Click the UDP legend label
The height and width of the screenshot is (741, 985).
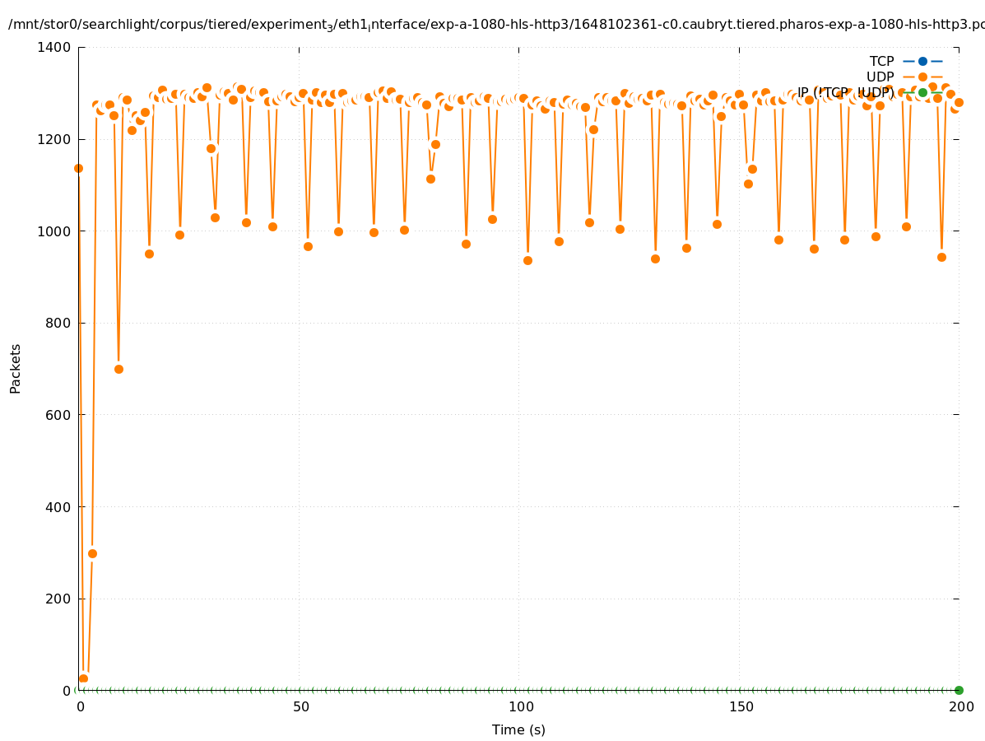coord(880,77)
